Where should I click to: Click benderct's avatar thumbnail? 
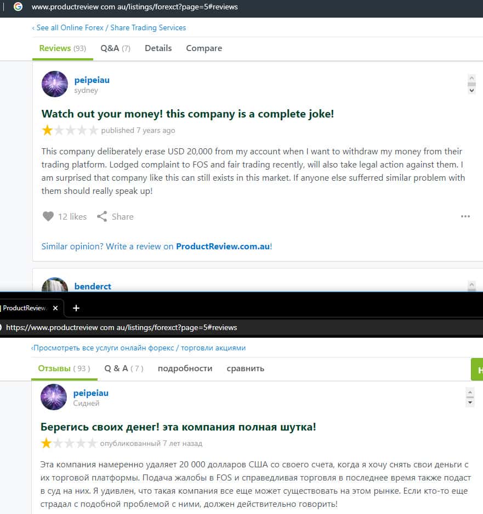tap(55, 284)
